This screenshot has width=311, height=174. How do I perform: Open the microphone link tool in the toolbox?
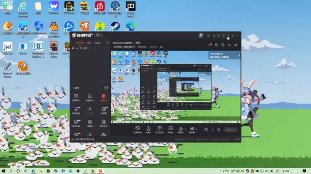(x=76, y=111)
